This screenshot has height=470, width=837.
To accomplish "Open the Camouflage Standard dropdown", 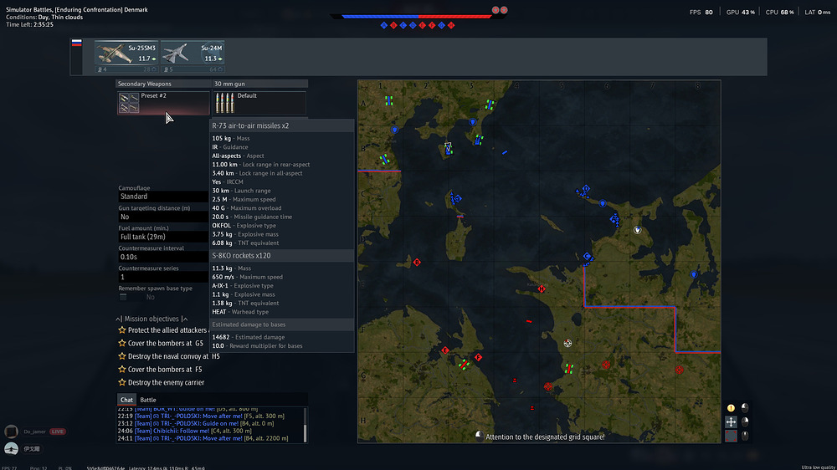I will pyautogui.click(x=162, y=197).
